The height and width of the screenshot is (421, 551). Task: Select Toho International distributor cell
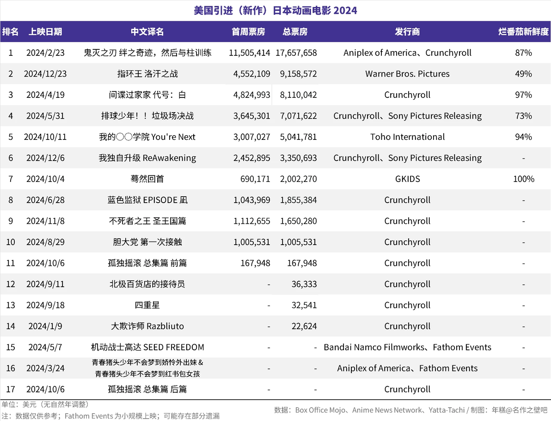pyautogui.click(x=407, y=137)
